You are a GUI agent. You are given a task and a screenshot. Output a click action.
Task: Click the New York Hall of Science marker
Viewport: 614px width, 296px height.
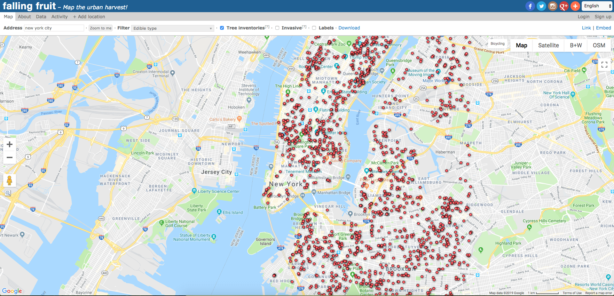(573, 94)
